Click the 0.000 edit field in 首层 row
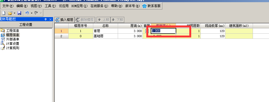 tap(163, 31)
